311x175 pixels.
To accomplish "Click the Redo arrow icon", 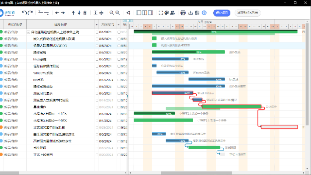I will click(30, 13).
